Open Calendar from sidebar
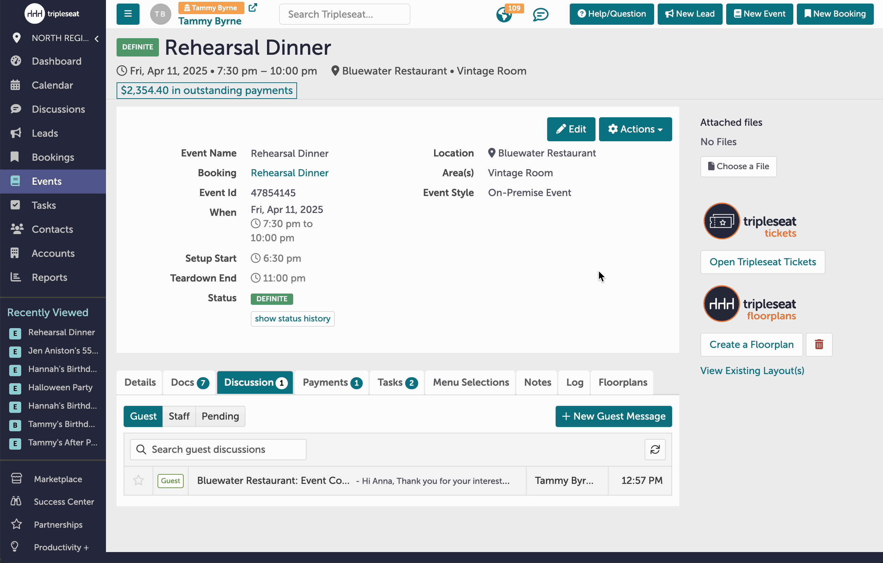This screenshot has height=563, width=883. click(53, 85)
